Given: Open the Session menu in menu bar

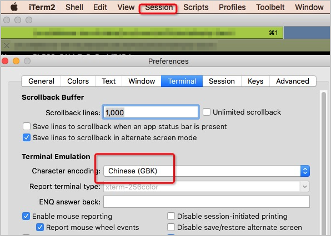Looking at the screenshot, I should click(159, 8).
